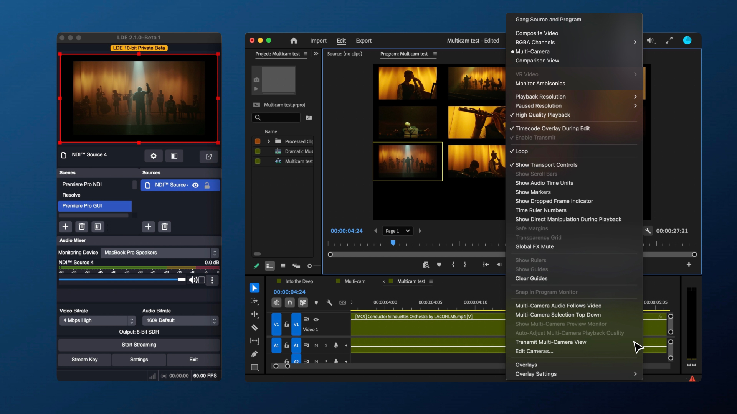Maximize Premiere window with fullscreen arrows icon
The height and width of the screenshot is (414, 737).
669,41
